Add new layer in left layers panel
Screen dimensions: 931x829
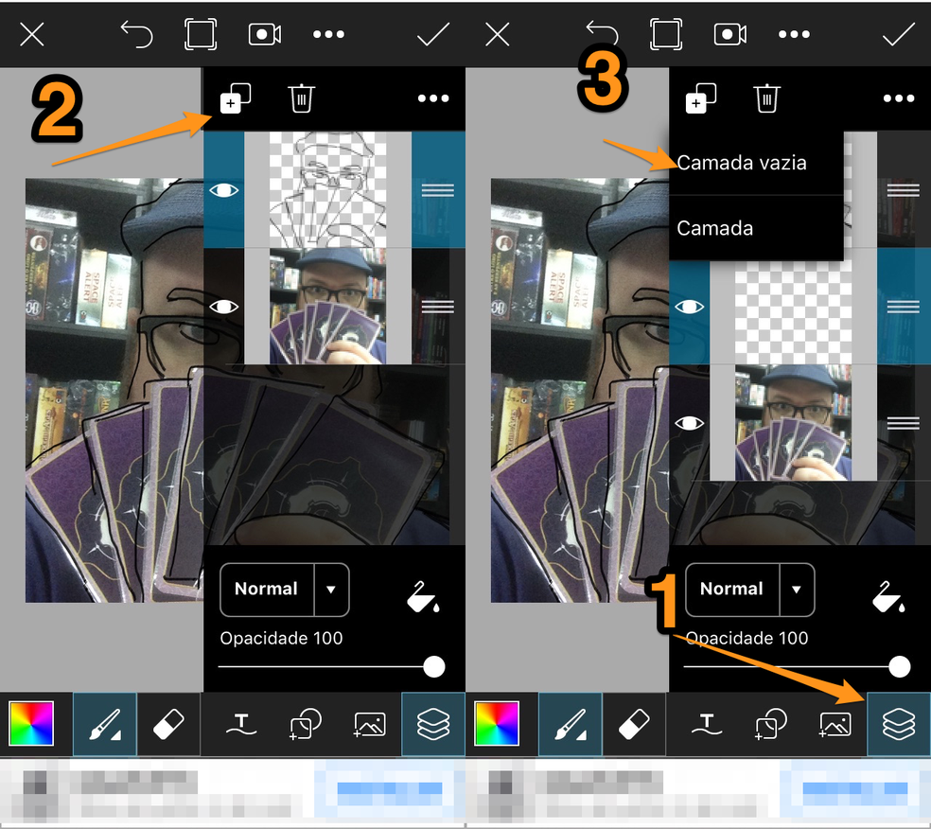point(236,98)
